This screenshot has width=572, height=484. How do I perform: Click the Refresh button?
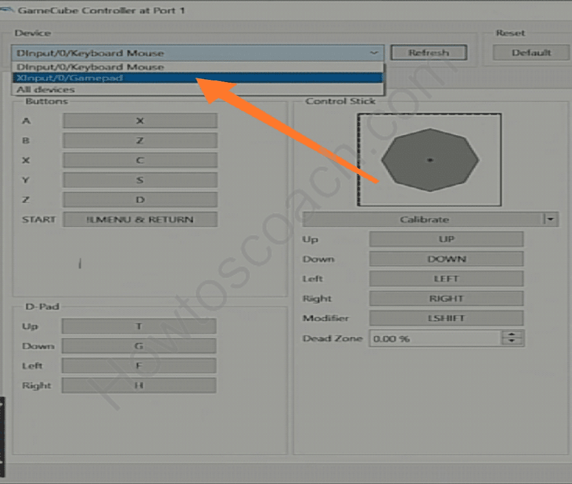pyautogui.click(x=428, y=53)
